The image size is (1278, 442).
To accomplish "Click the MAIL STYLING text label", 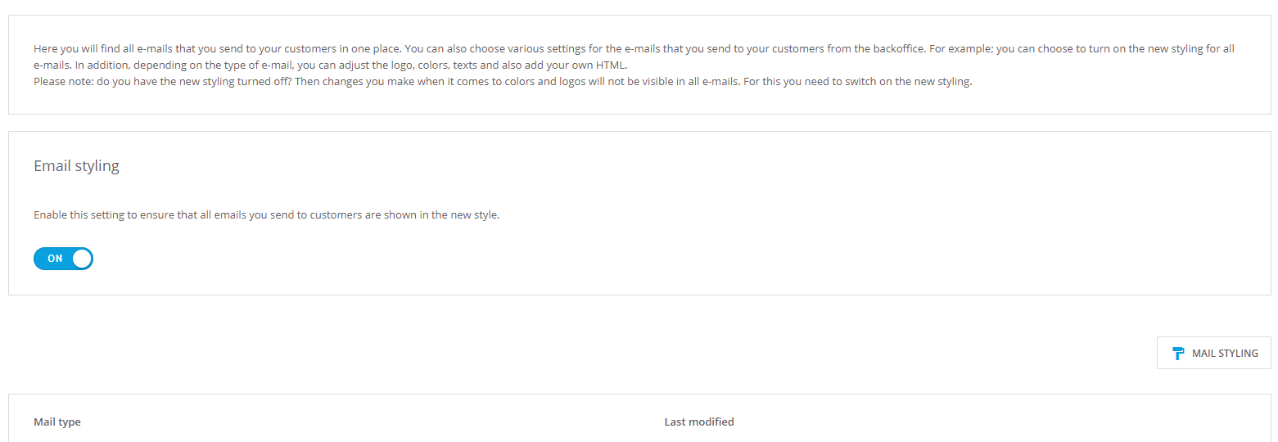I will pyautogui.click(x=1225, y=354).
